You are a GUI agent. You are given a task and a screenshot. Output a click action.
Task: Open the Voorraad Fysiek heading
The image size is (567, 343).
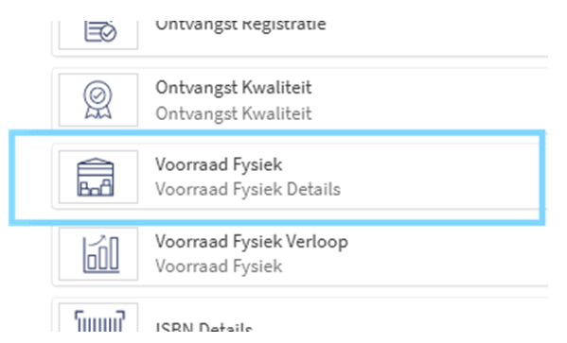(219, 164)
